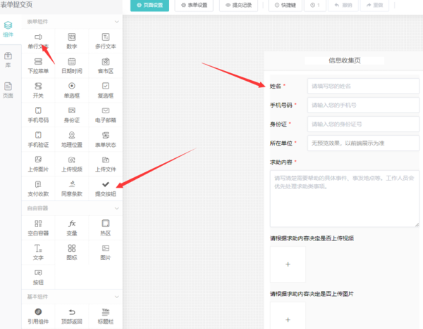Select the 单选框 radio component
The height and width of the screenshot is (329, 423).
tap(72, 91)
